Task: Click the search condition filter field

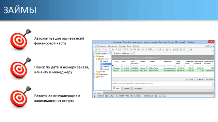Action: pyautogui.click(x=162, y=84)
